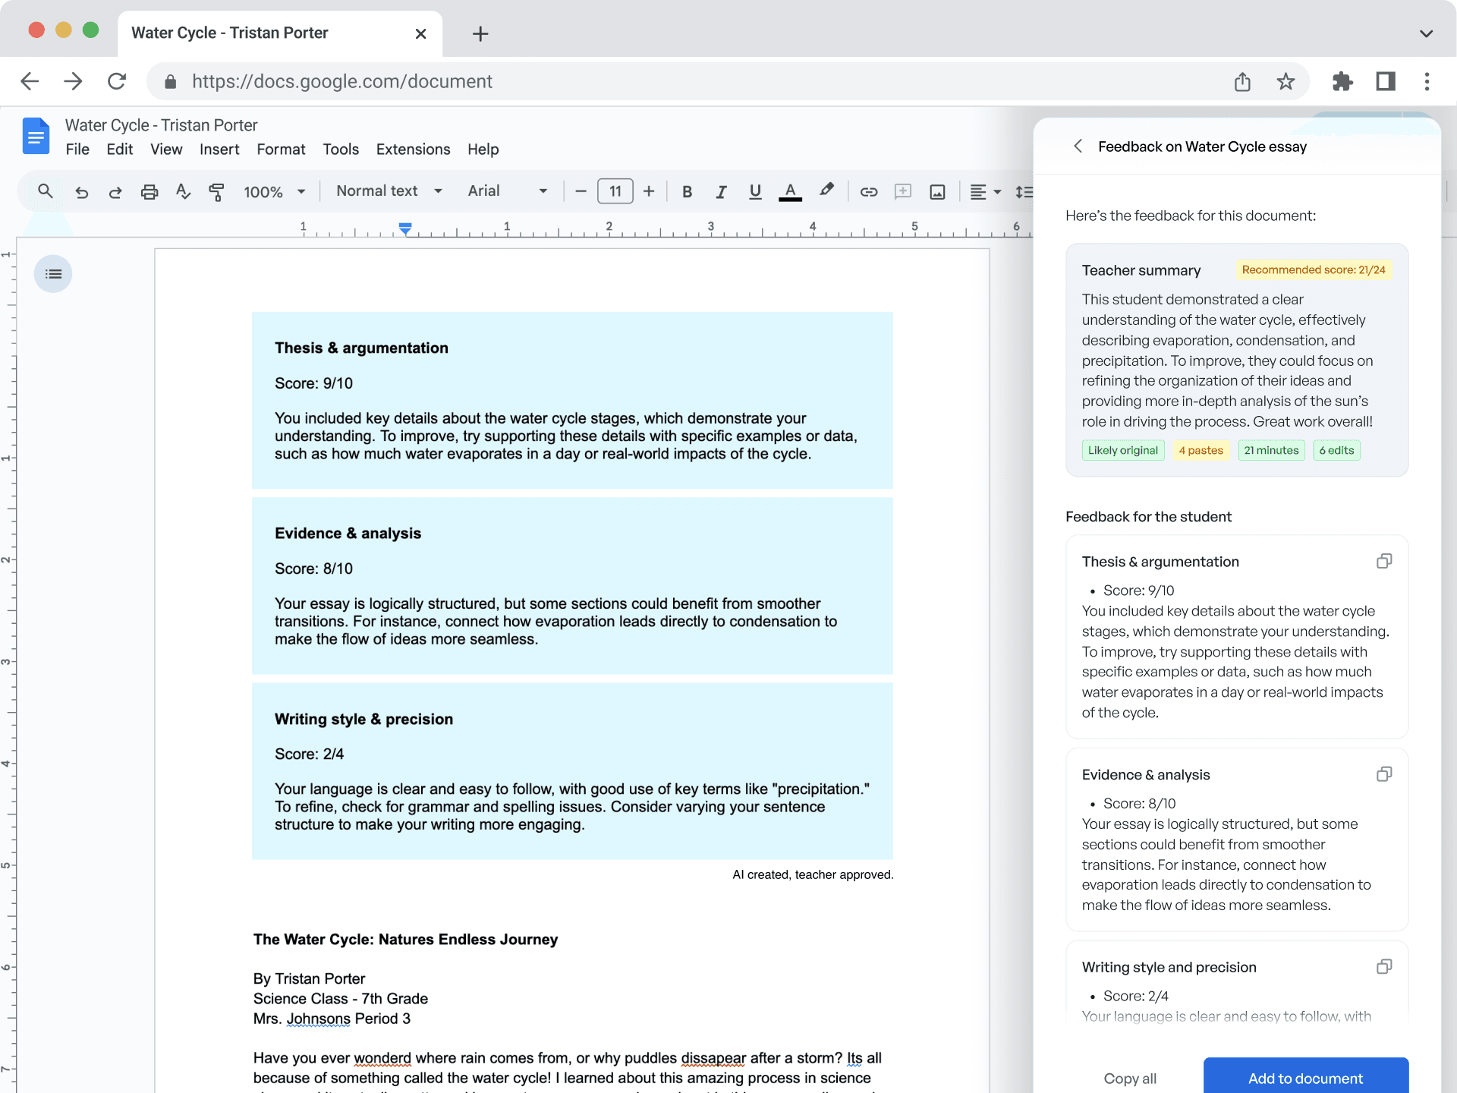Click the paint format roller icon
Image resolution: width=1457 pixels, height=1093 pixels.
pos(216,192)
